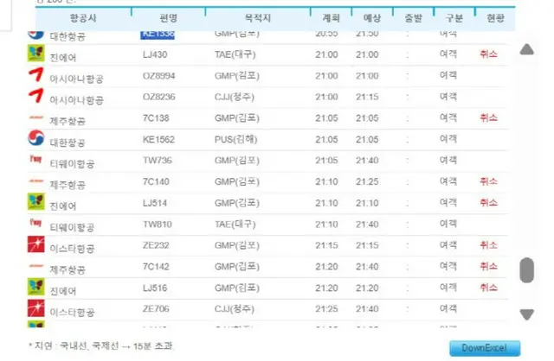Click flight number OZ8994
Viewport: 554px width, 361px height.
(158, 76)
